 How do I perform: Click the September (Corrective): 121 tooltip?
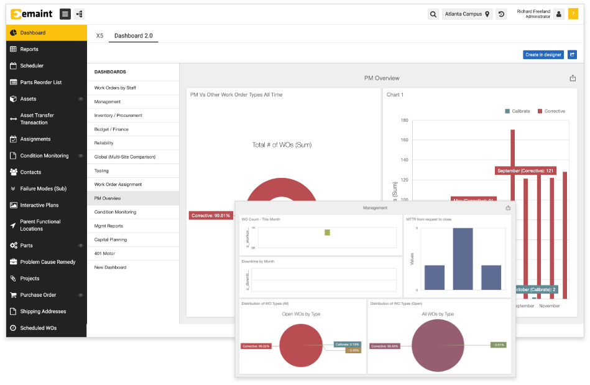coord(525,171)
